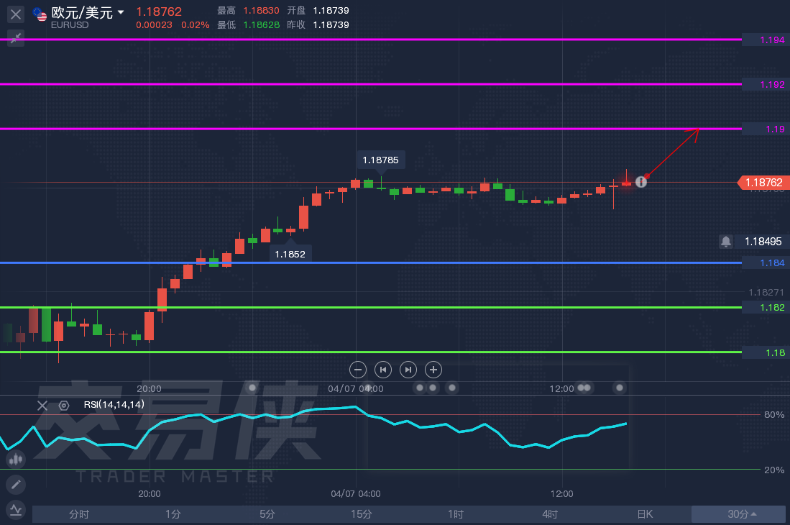Click the 1.1852 low price tooltip
The height and width of the screenshot is (525, 790).
click(x=290, y=254)
